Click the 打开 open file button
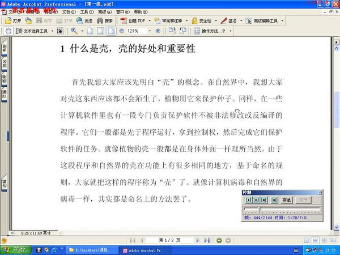This screenshot has width=340, height=255. pos(12,21)
